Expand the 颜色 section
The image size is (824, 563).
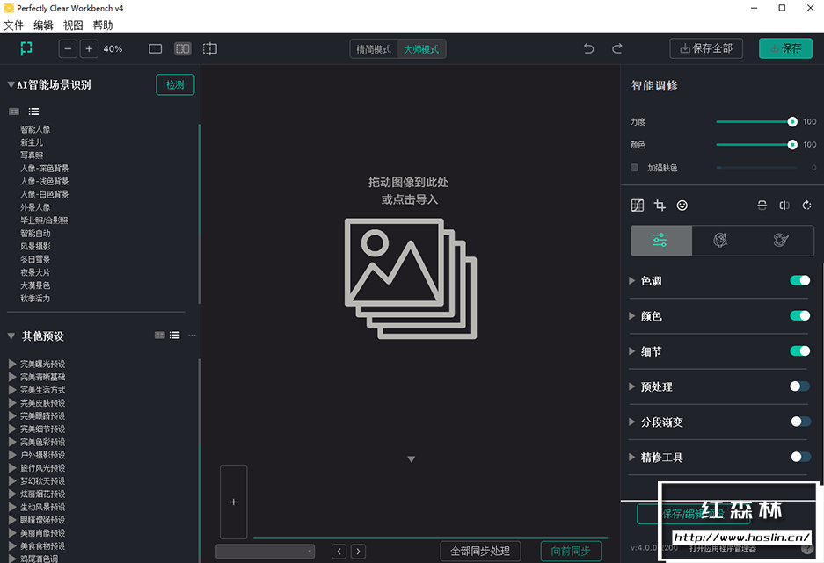pyautogui.click(x=631, y=316)
